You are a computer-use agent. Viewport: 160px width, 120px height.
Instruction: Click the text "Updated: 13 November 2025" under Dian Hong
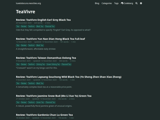click(x=46, y=42)
